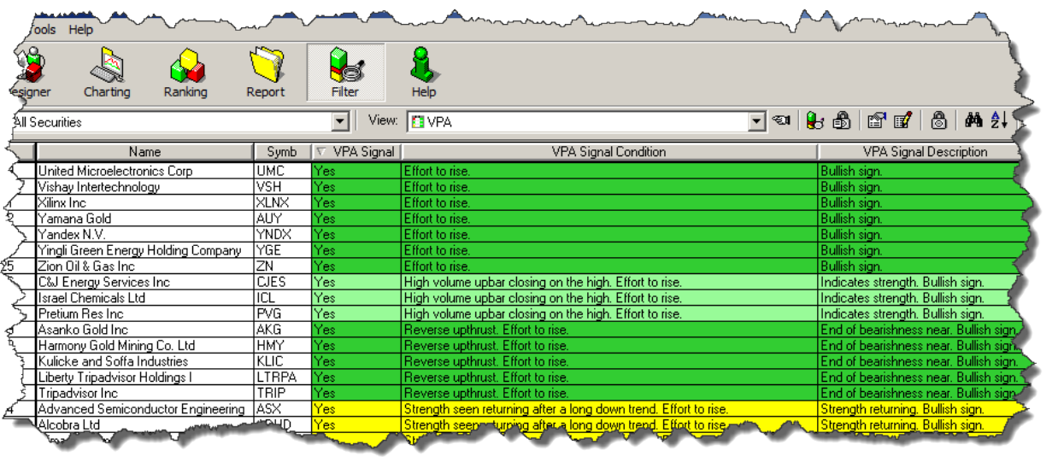Image resolution: width=1058 pixels, height=468 pixels.
Task: Click the LTRPA symbol cell
Action: (282, 377)
